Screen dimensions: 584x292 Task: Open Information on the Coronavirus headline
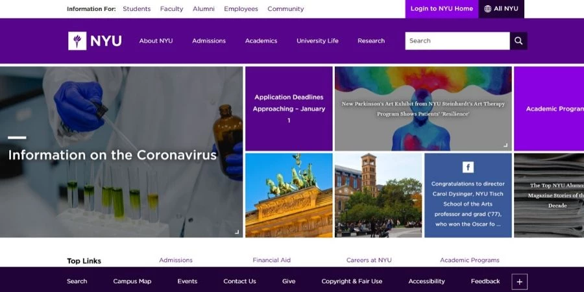tap(112, 155)
